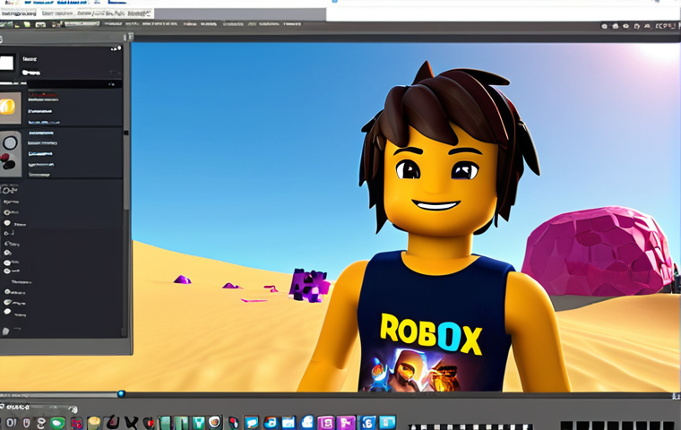The image size is (681, 430).
Task: Click the magenta "B" icon in bottom toolbar
Action: click(326, 423)
